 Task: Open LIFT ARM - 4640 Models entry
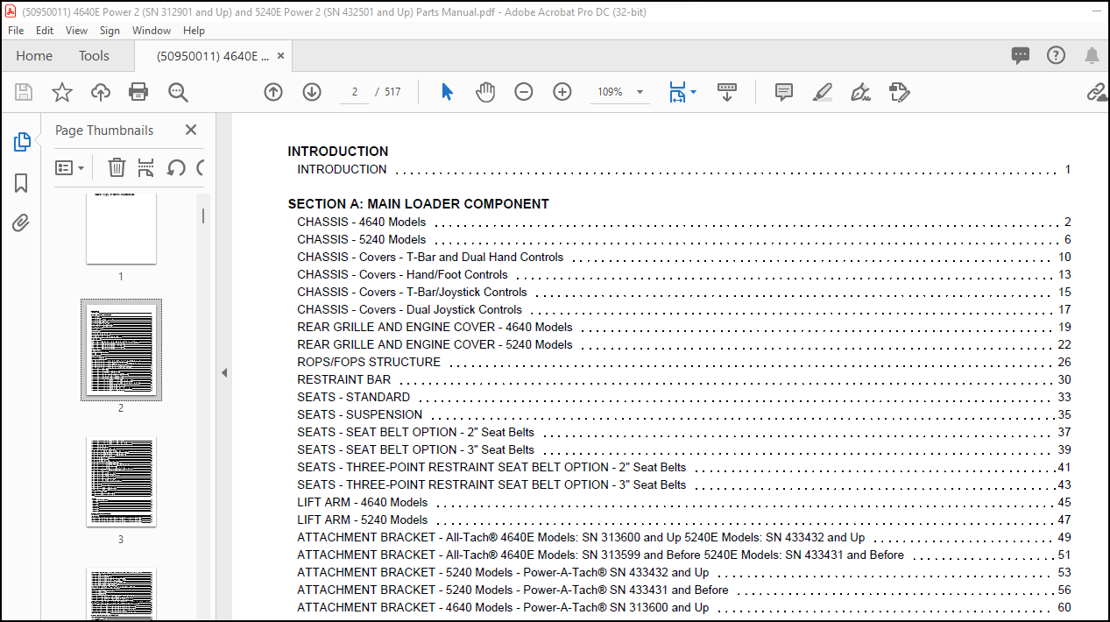363,502
